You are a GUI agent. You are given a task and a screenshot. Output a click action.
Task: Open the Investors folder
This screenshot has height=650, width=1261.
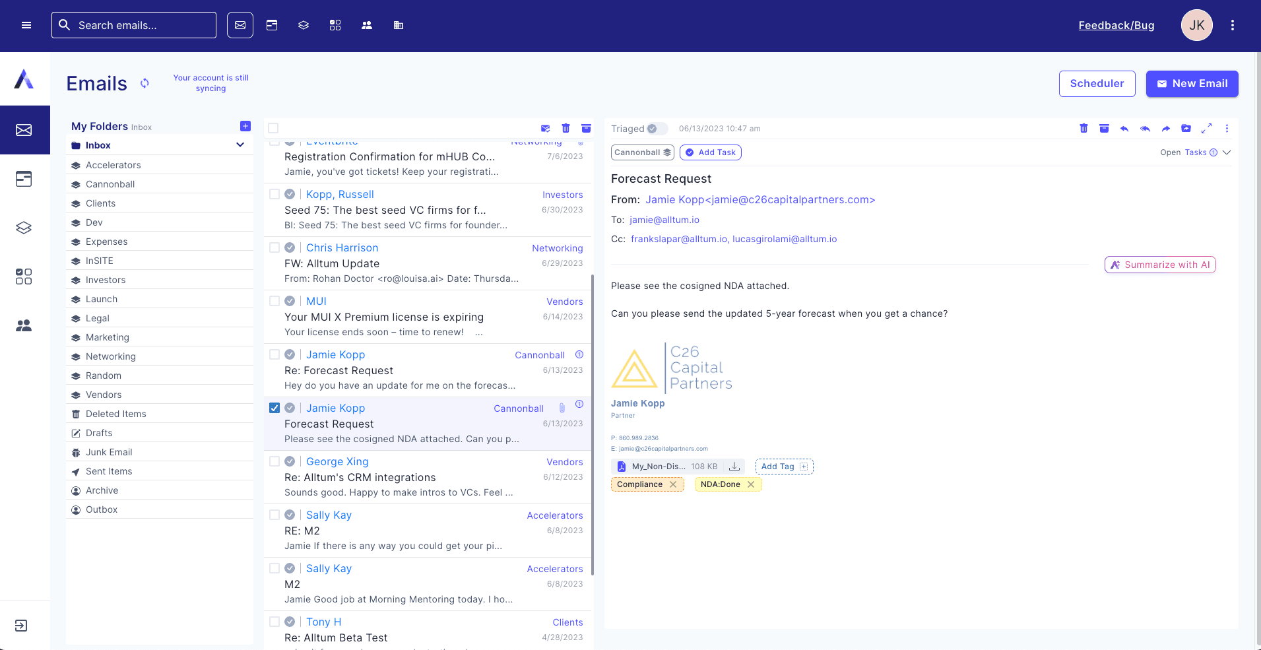click(x=106, y=280)
